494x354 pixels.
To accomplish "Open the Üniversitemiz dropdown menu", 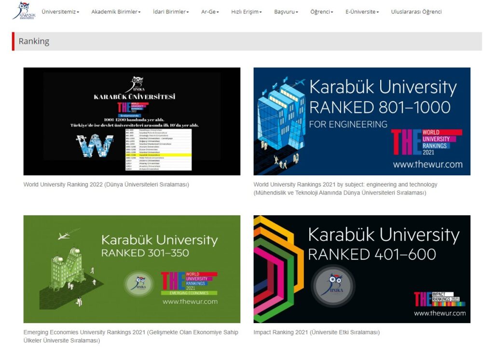I will [x=60, y=12].
